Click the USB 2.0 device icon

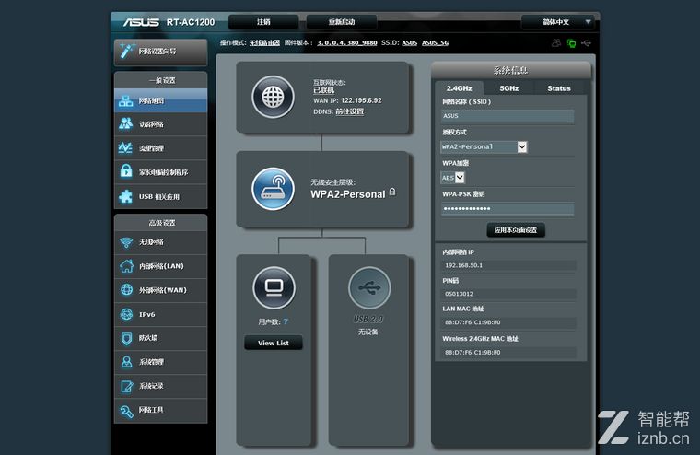[x=368, y=288]
